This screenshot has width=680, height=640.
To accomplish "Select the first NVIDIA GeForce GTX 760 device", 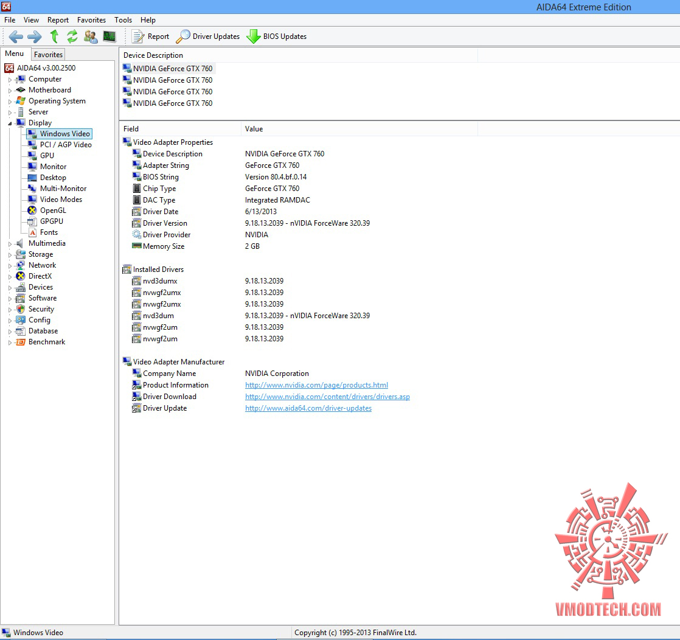I will tap(168, 69).
